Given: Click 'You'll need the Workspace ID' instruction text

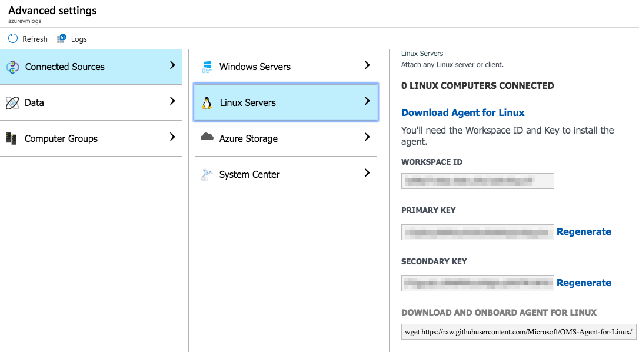Looking at the screenshot, I should (507, 136).
